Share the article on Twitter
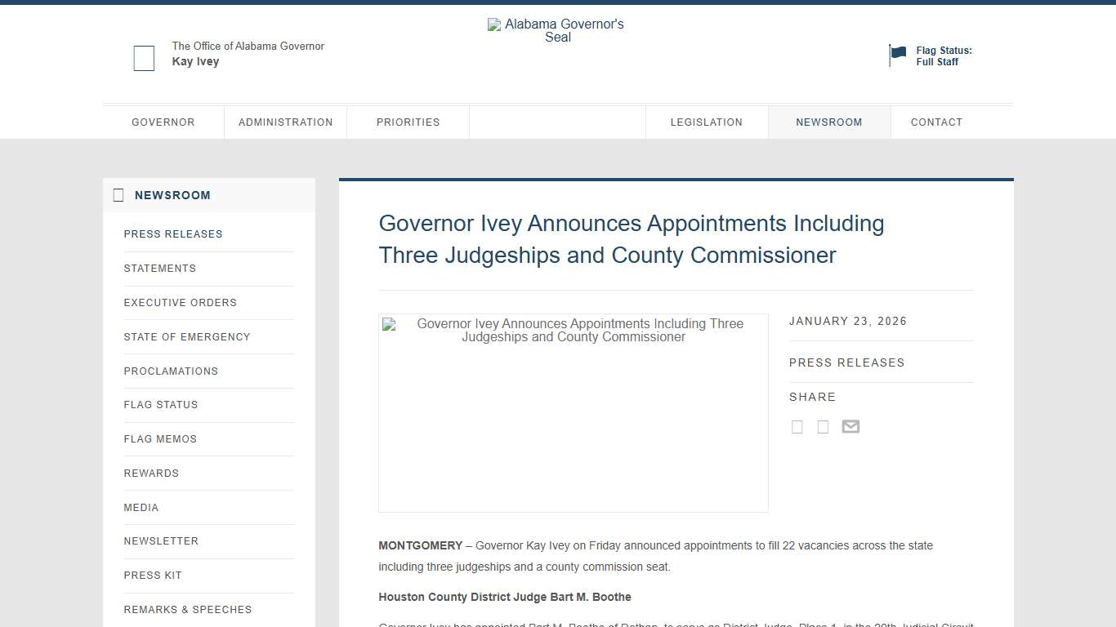 (823, 426)
